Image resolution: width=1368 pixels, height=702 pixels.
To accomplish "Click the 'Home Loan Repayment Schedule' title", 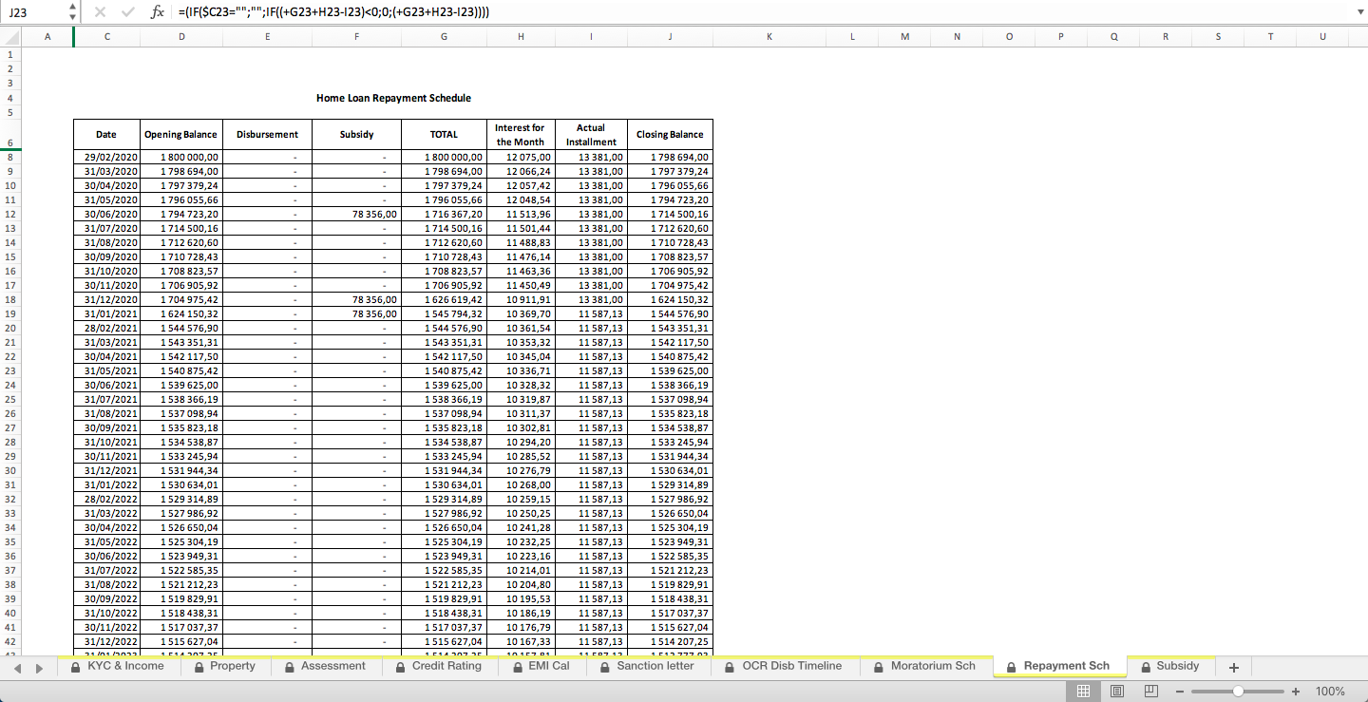I will click(393, 98).
